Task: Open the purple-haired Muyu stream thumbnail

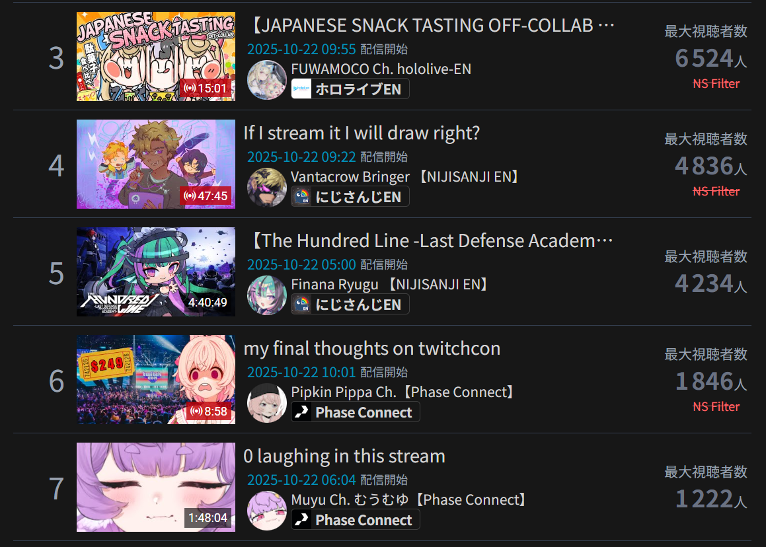Action: pos(156,487)
